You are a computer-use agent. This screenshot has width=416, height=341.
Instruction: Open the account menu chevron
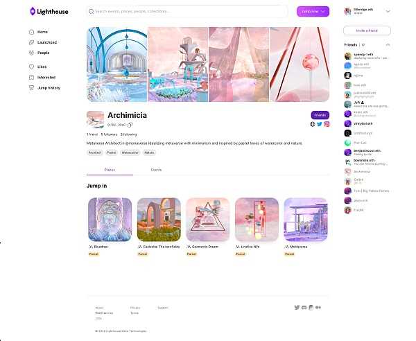coord(388,11)
